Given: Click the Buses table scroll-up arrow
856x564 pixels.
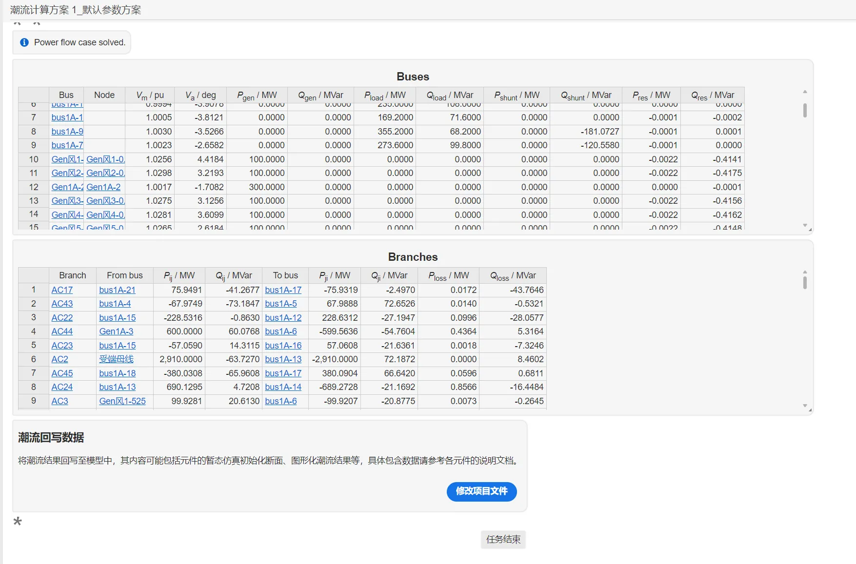Looking at the screenshot, I should pyautogui.click(x=805, y=92).
